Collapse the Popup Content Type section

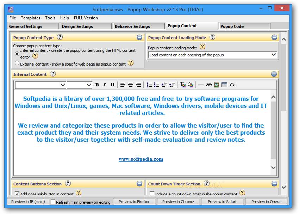pos(139,37)
